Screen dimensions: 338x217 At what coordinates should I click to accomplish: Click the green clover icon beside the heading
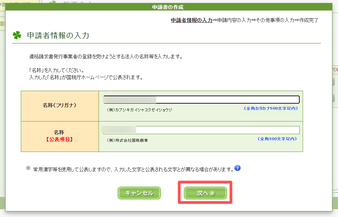(17, 36)
